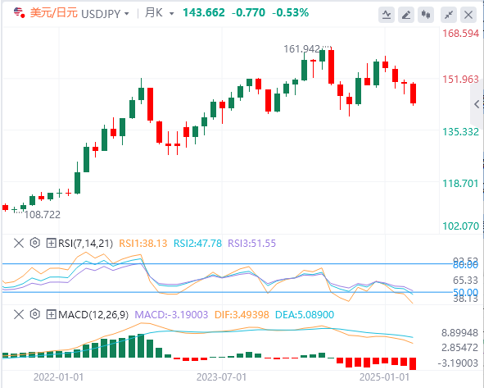Click the RSI2:47.78 value
Viewport: 484px width, 388px height.
coord(197,244)
